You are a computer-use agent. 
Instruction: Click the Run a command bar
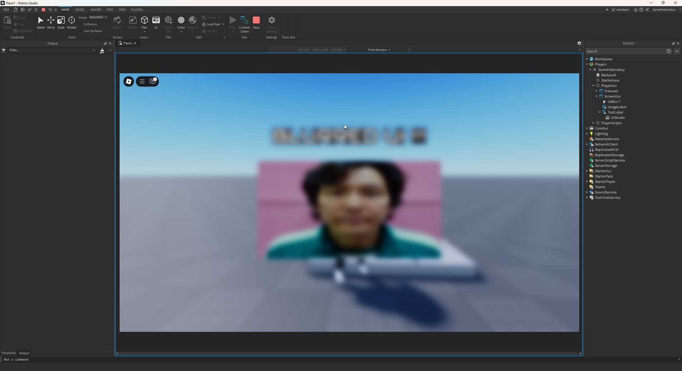pos(339,359)
